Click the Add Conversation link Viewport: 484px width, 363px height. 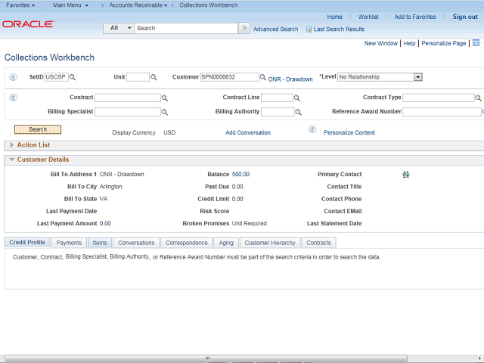point(247,132)
